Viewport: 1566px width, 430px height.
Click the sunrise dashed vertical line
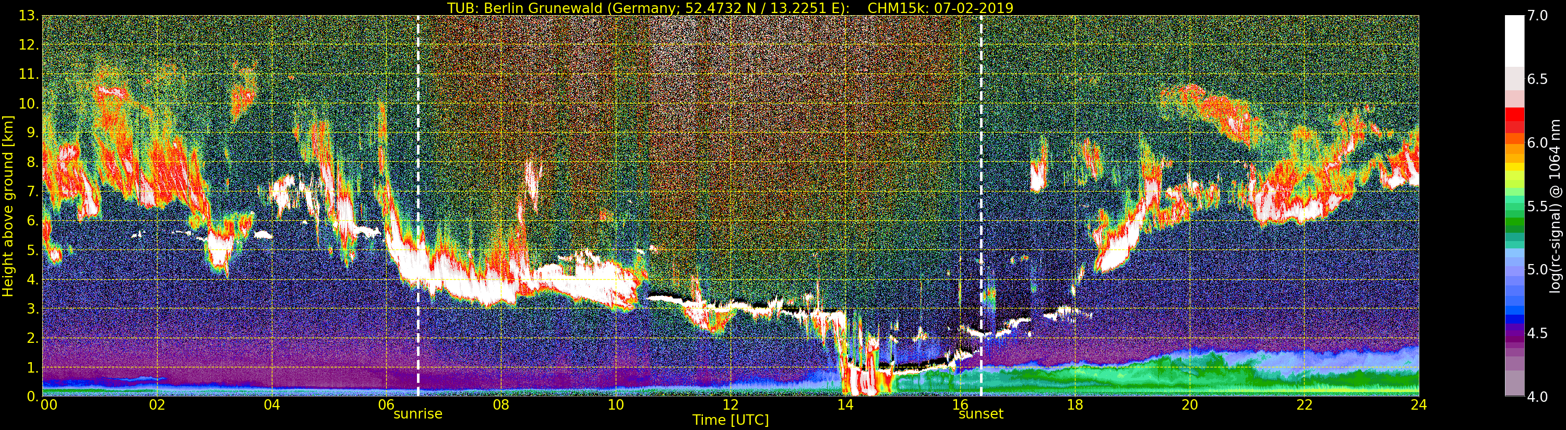pyautogui.click(x=419, y=206)
